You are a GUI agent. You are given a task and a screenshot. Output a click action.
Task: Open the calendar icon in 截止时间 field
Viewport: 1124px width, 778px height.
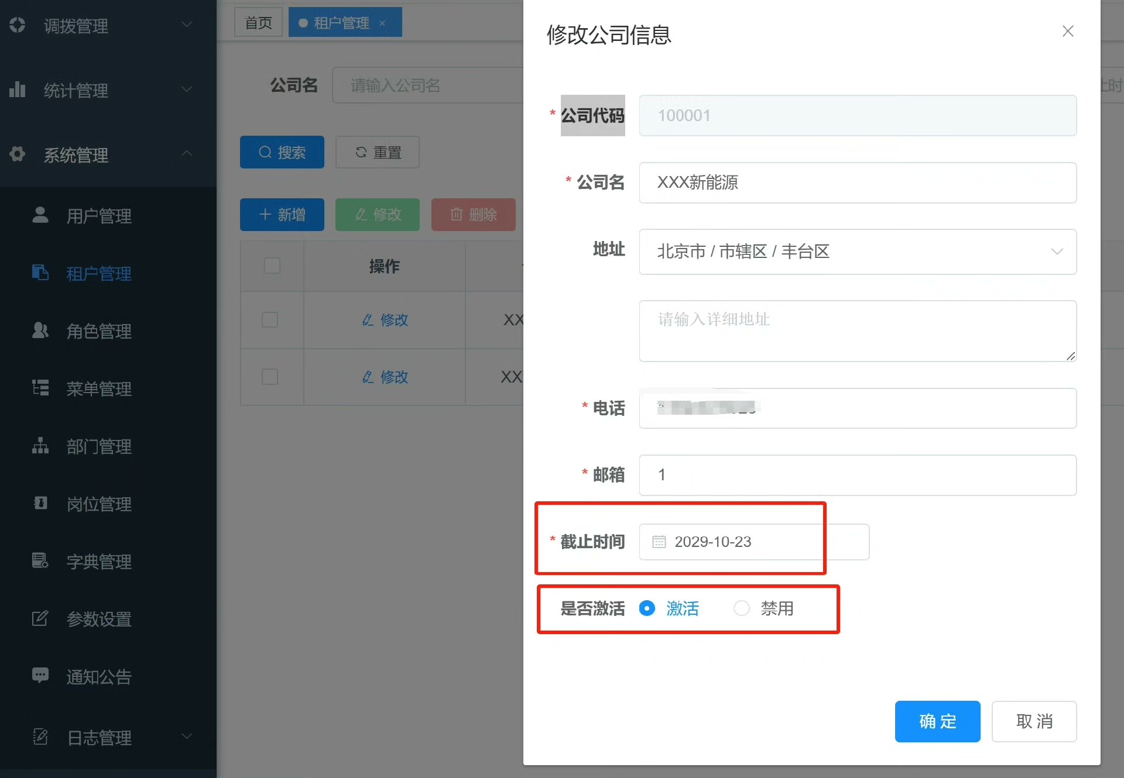(659, 542)
